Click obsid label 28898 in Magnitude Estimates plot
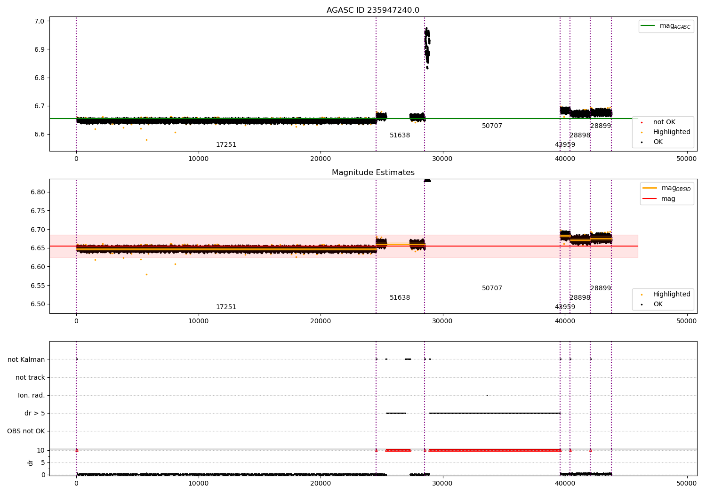The width and height of the screenshot is (706, 494). point(580,298)
